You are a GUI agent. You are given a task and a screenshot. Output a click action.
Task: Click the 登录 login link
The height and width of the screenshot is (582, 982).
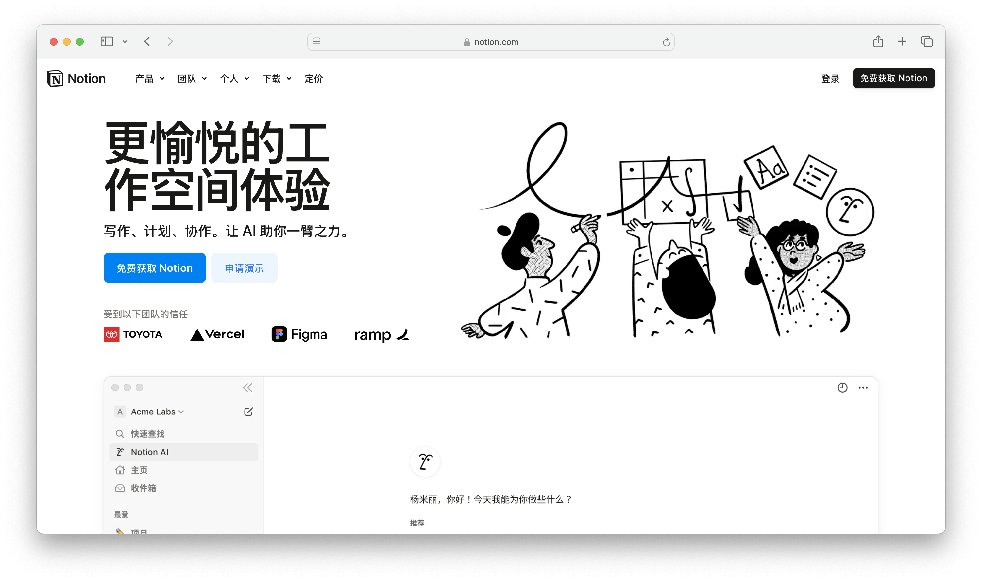(830, 79)
